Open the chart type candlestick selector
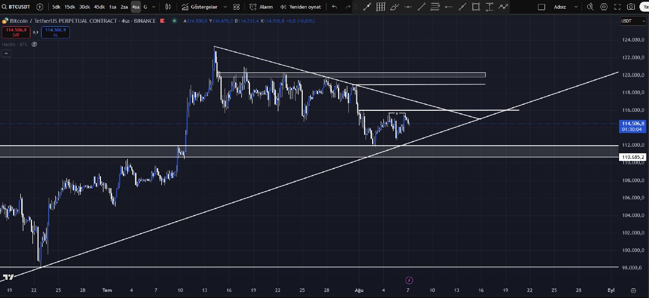Viewport: 649px width, 298px height. (168, 7)
